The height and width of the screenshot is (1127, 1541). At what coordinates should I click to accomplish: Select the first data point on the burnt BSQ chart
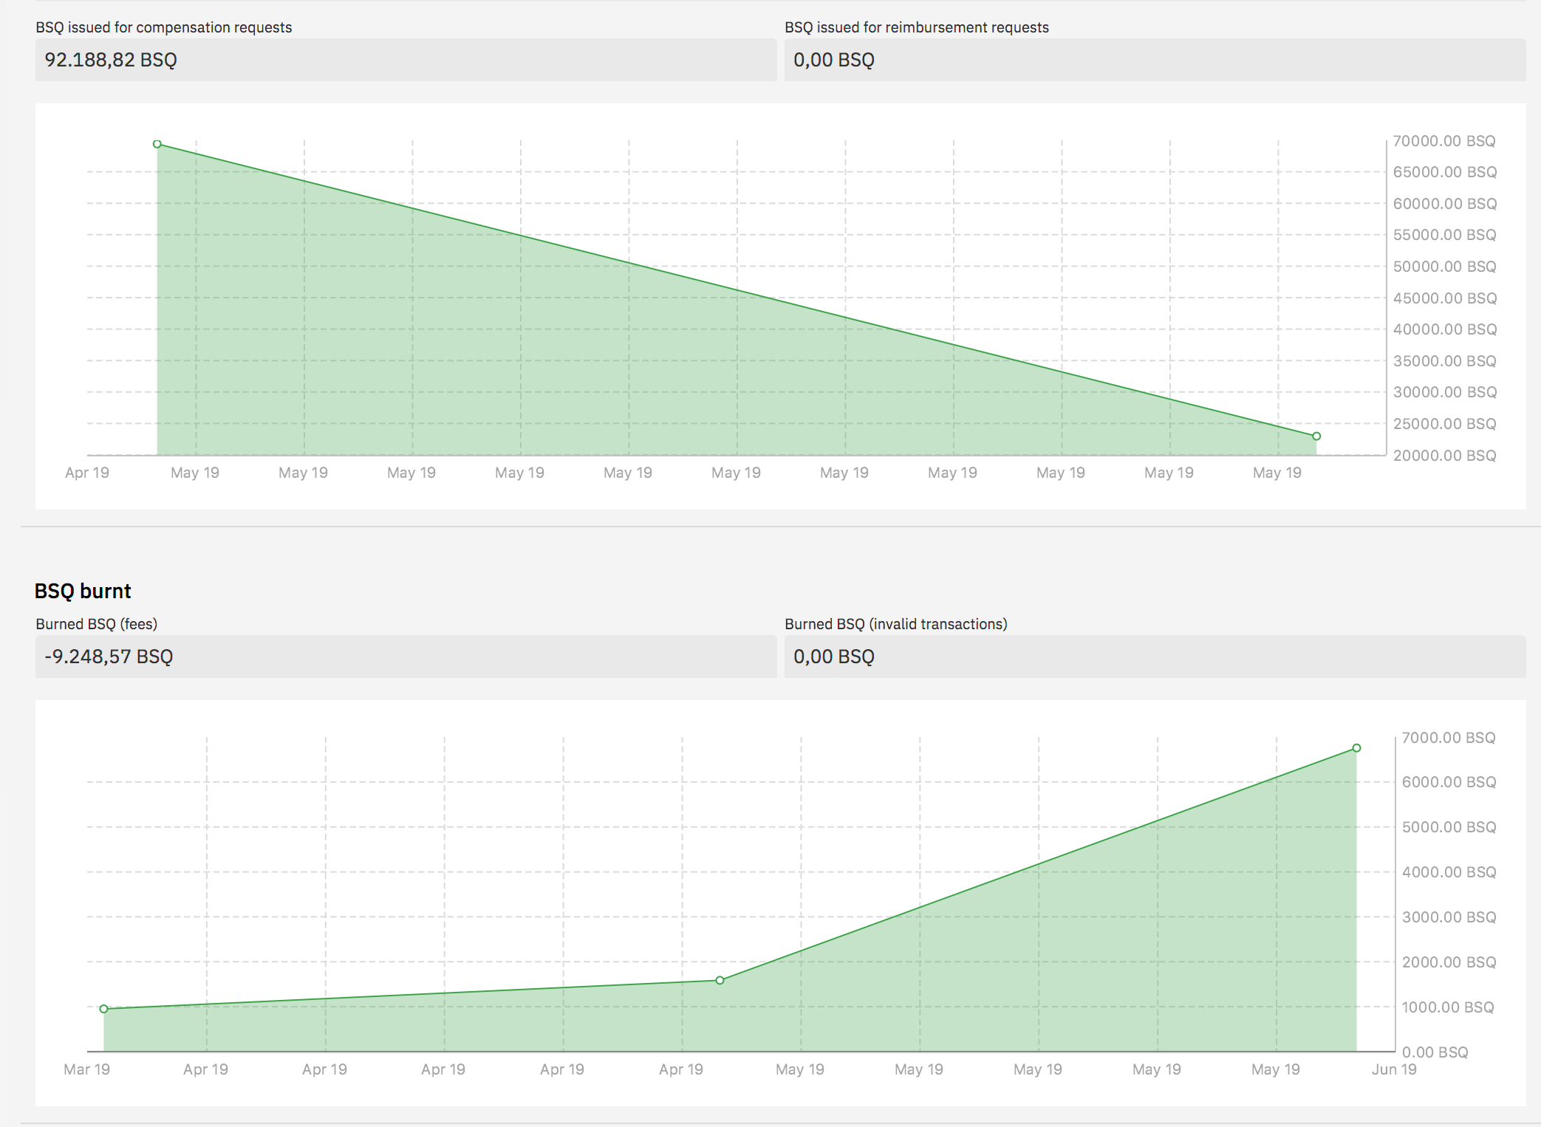coord(104,1009)
